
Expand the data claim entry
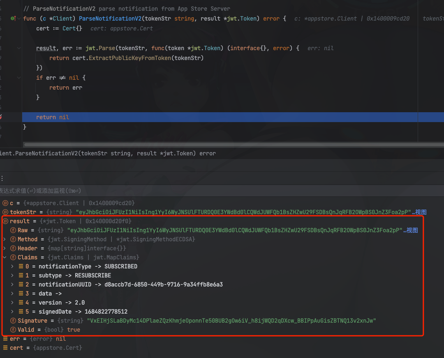pyautogui.click(x=12, y=293)
